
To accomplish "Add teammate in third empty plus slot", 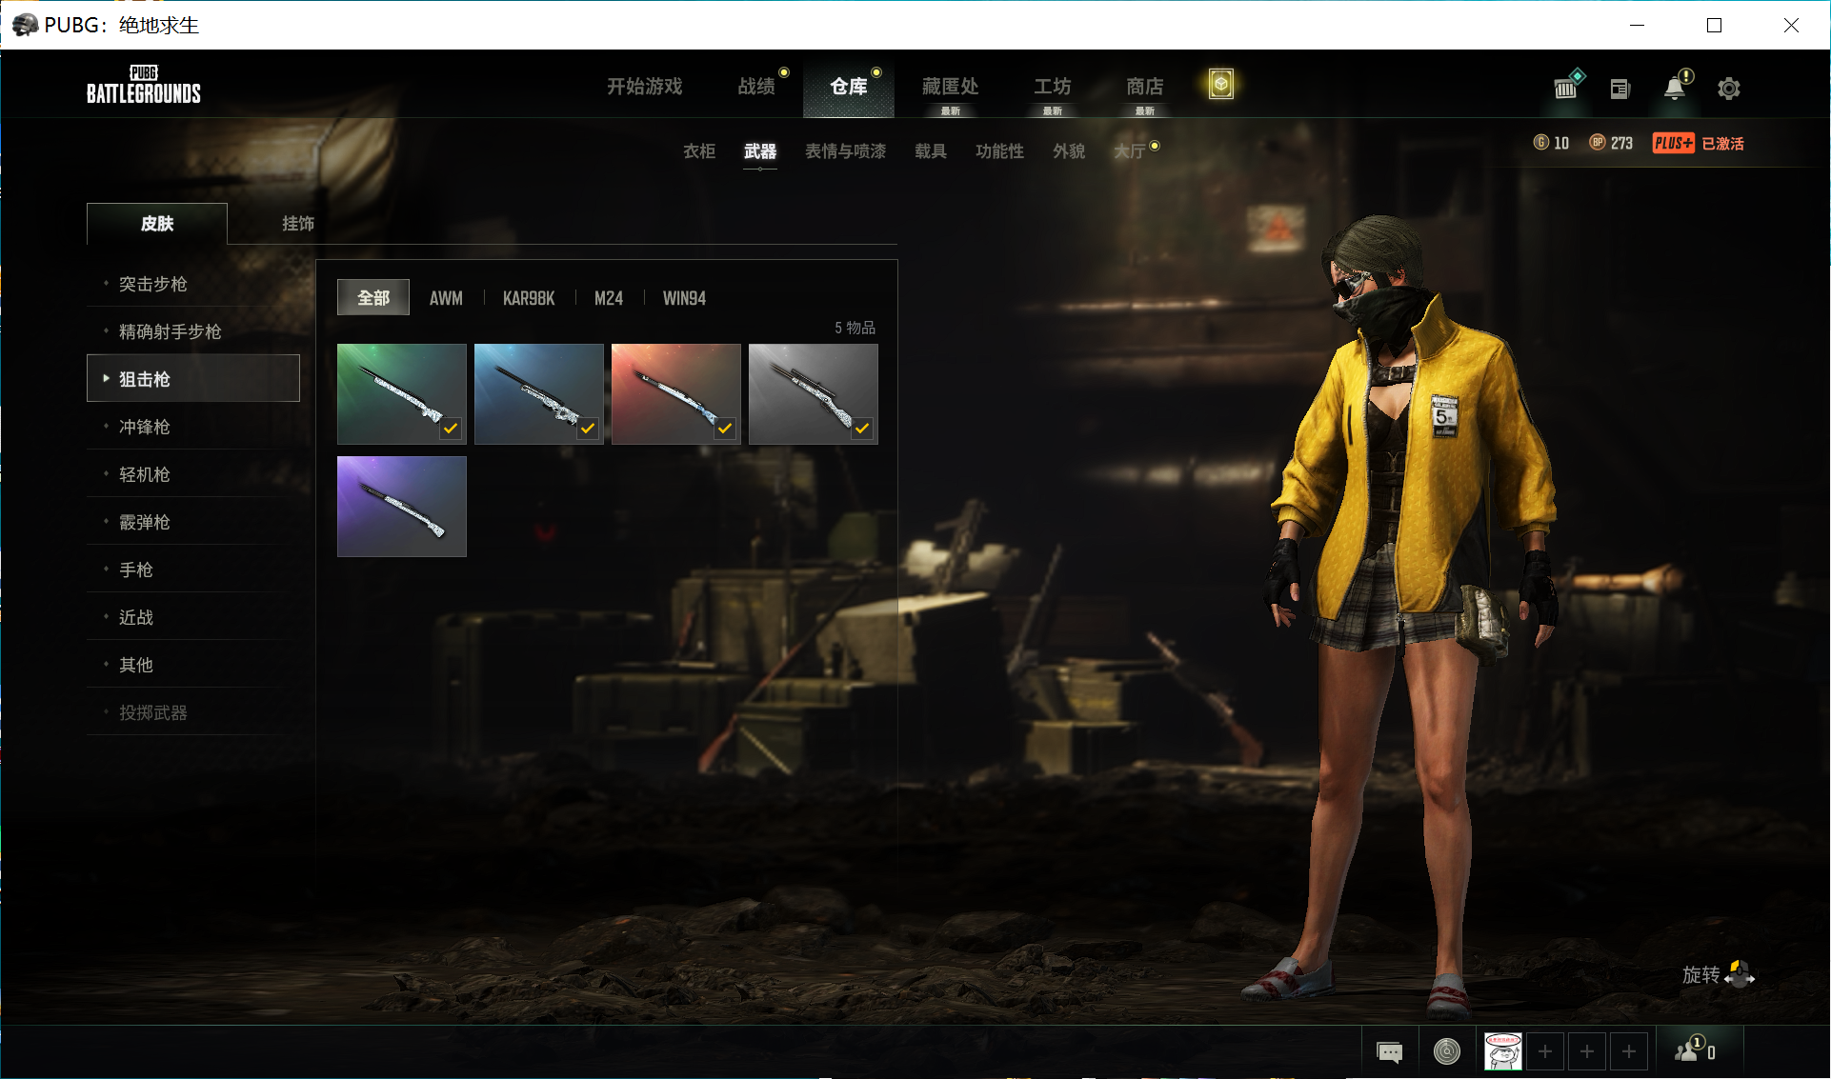I will pyautogui.click(x=1629, y=1051).
